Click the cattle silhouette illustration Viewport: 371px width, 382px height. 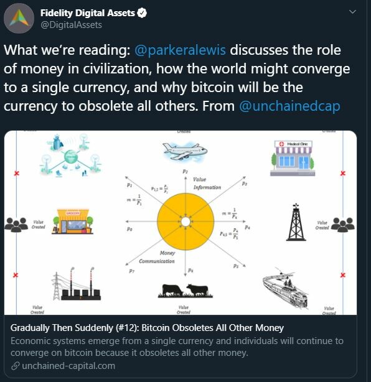coord(185,291)
